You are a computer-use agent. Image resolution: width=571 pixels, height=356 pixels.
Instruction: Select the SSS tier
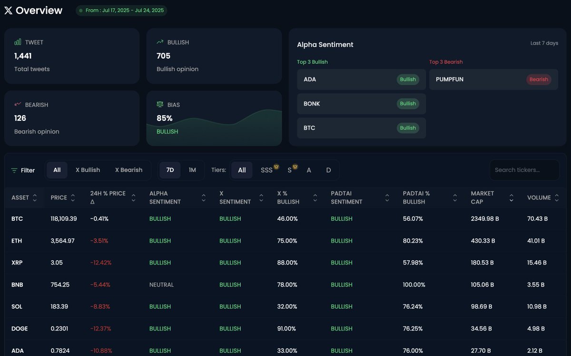[x=267, y=170]
